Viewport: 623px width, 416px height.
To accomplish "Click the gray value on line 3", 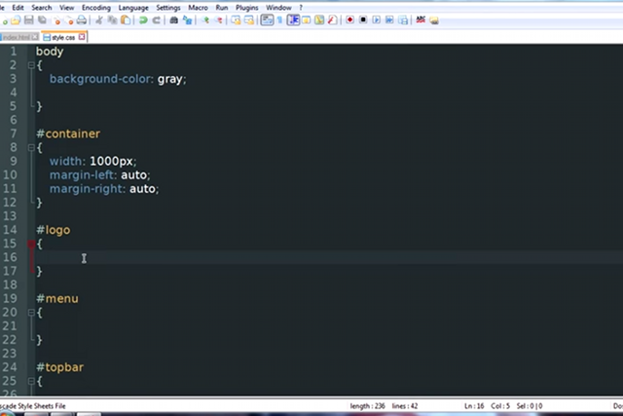I will [169, 79].
